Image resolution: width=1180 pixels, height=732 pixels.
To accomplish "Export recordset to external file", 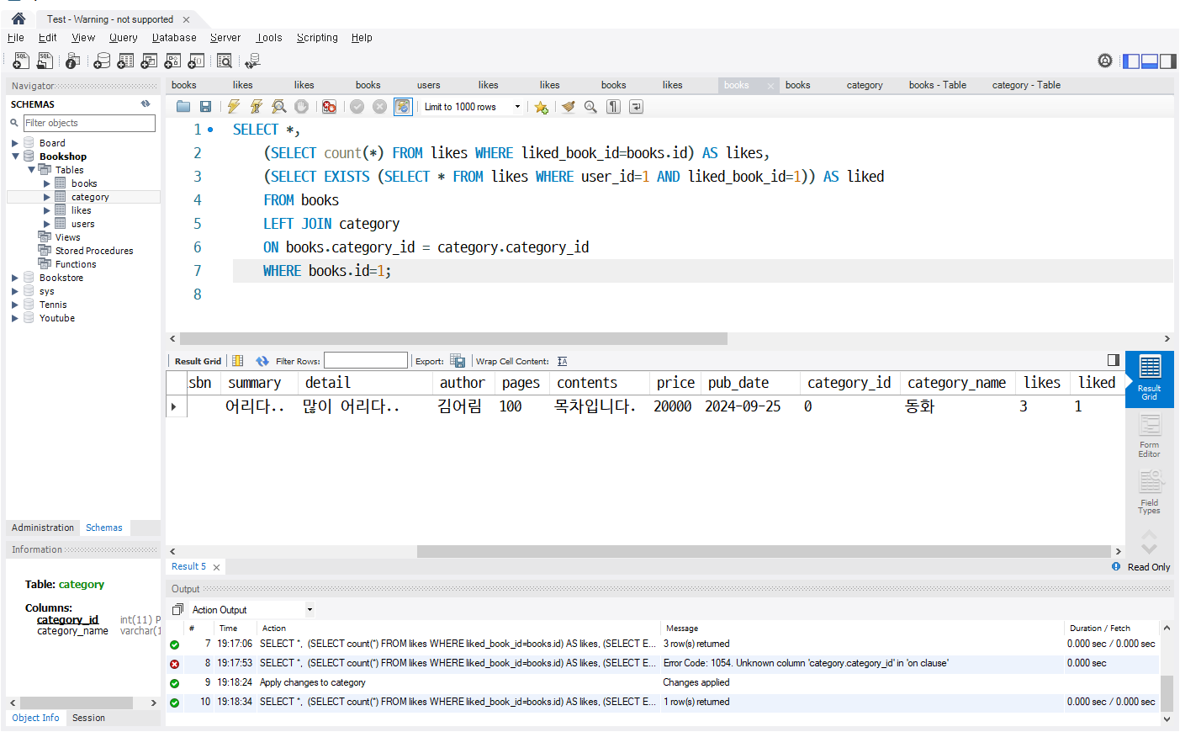I will 458,361.
